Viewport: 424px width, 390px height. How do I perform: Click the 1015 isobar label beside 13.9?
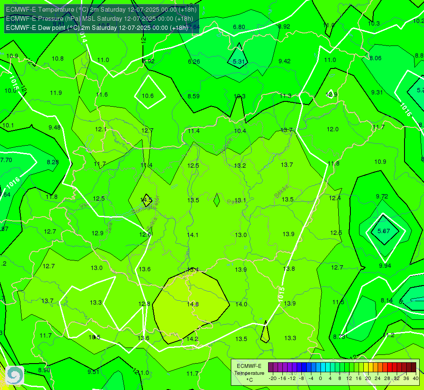(281, 295)
